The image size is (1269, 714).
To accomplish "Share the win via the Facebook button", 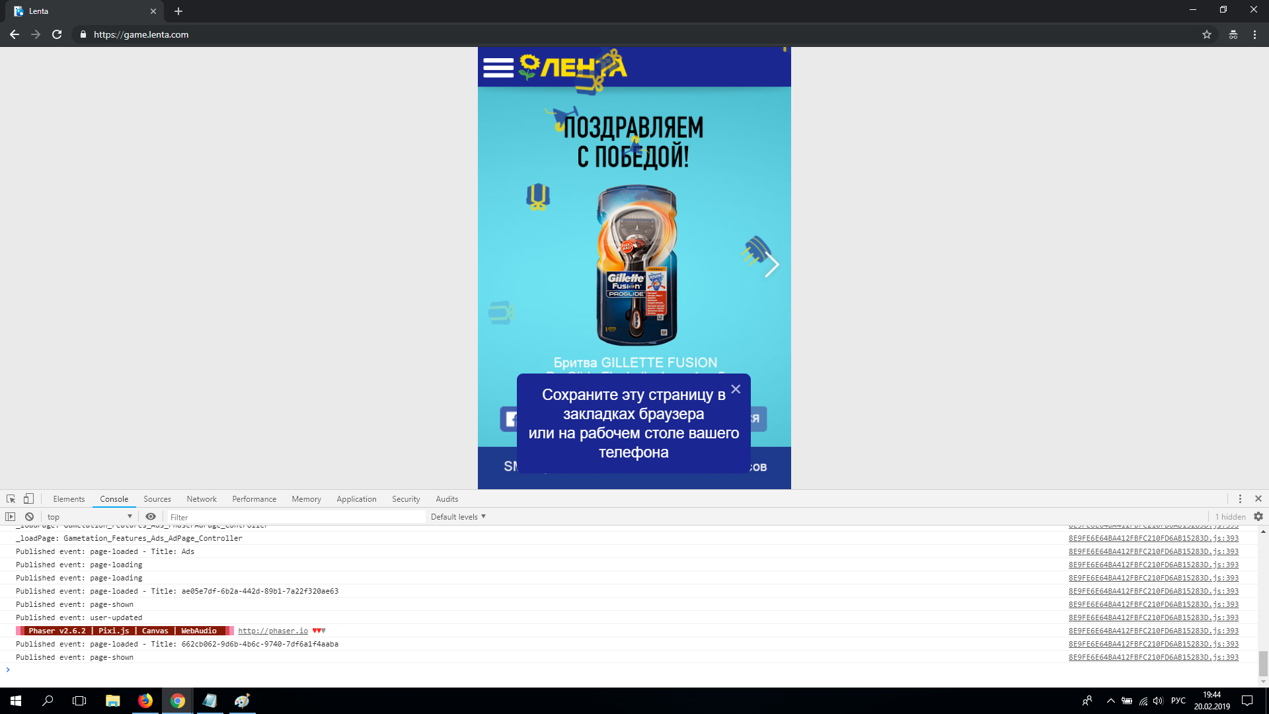I will (510, 419).
